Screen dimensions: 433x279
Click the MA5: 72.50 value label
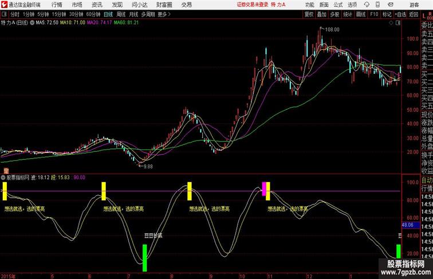(47, 23)
